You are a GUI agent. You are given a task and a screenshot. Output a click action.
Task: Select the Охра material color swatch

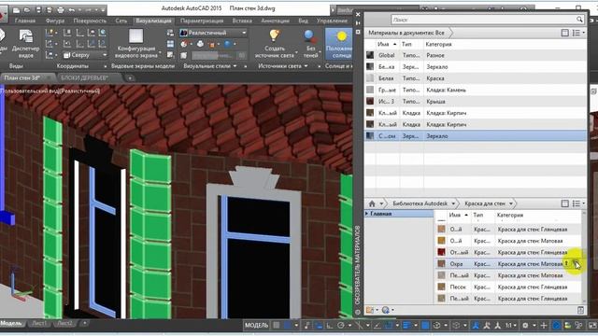pos(441,263)
